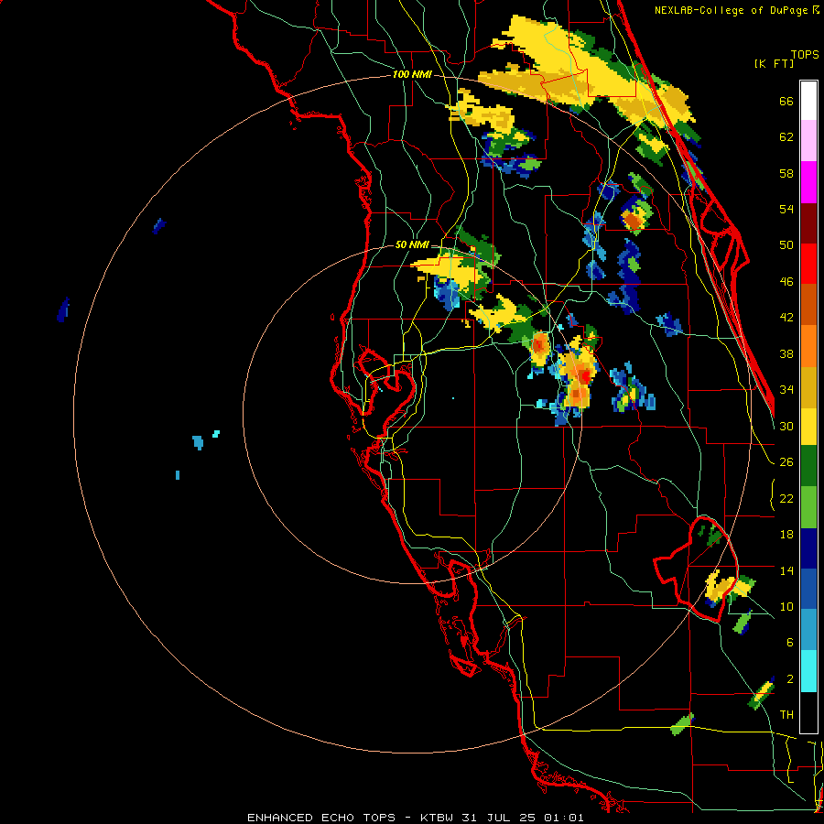
Task: Click the legend value 38
Action: point(786,353)
